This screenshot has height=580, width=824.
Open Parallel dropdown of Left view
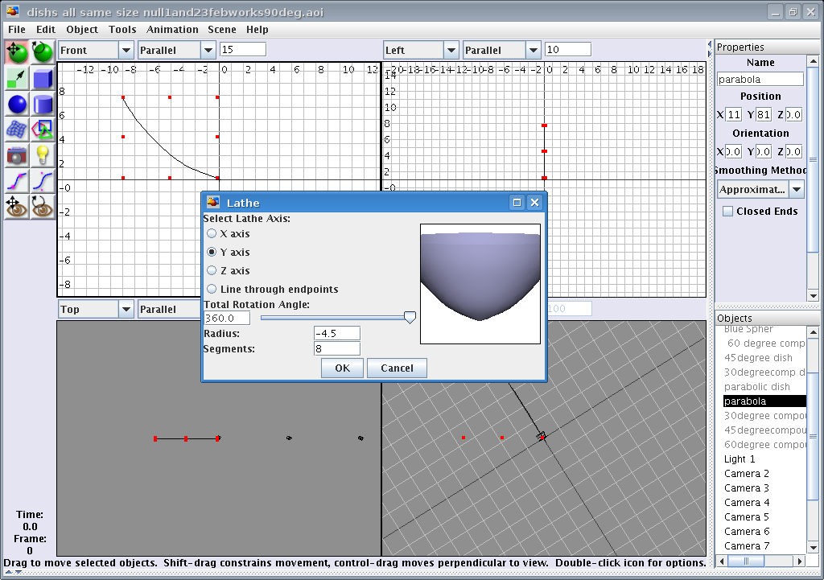click(x=534, y=51)
